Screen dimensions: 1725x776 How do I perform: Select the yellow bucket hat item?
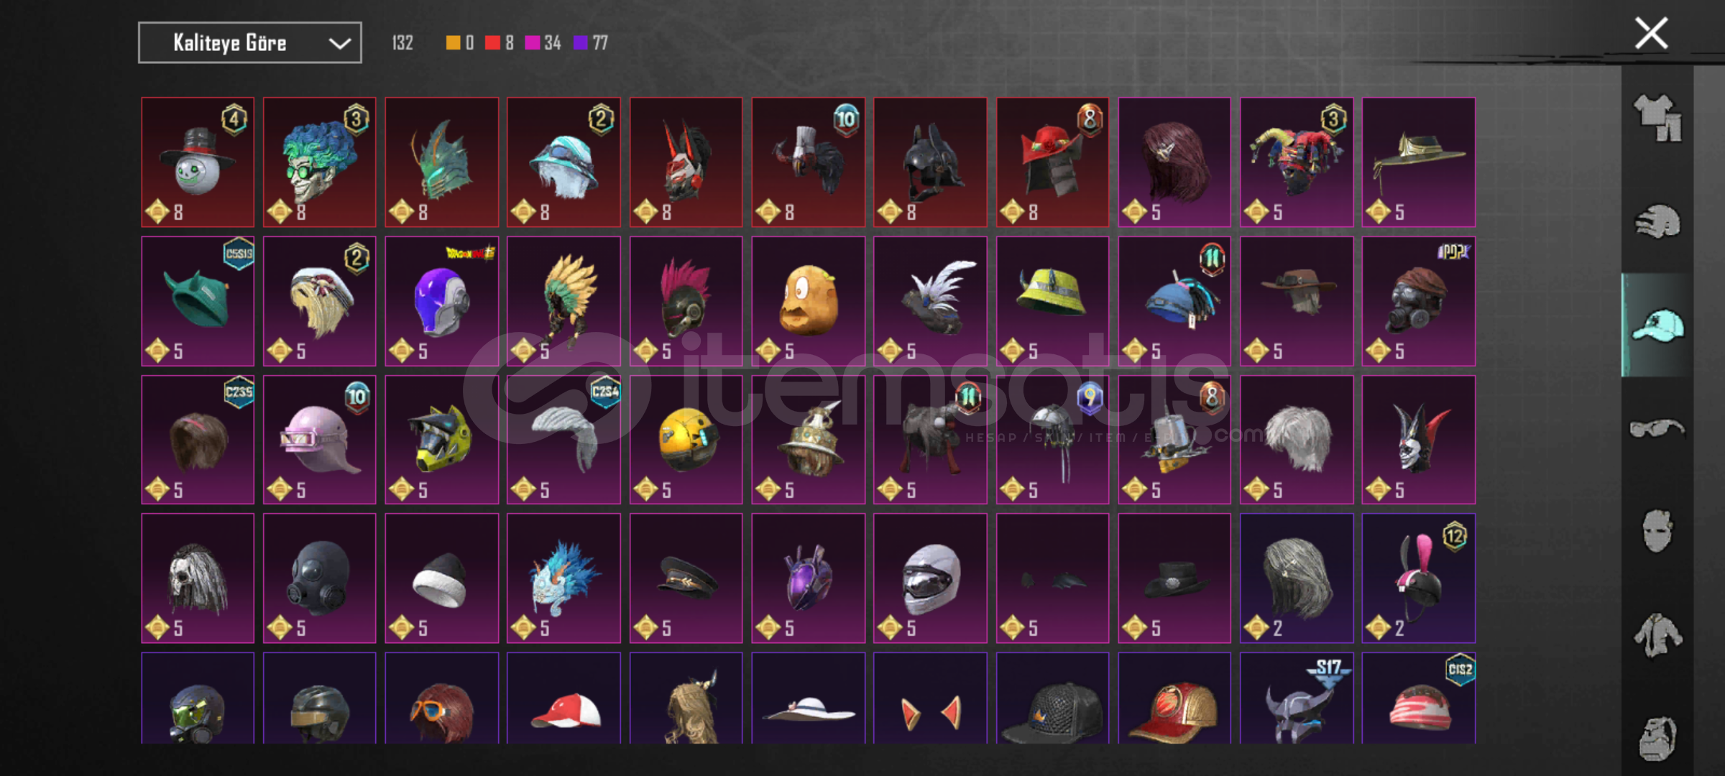point(1053,301)
